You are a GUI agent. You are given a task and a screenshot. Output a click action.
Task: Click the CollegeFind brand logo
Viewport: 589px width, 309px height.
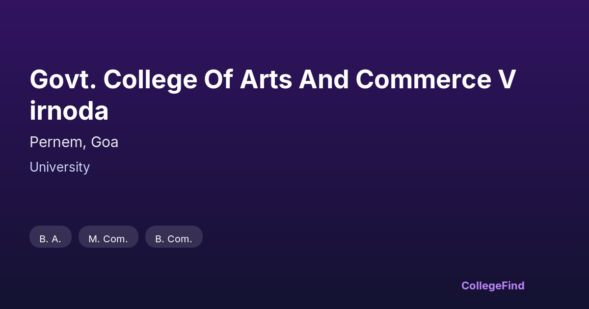[492, 285]
